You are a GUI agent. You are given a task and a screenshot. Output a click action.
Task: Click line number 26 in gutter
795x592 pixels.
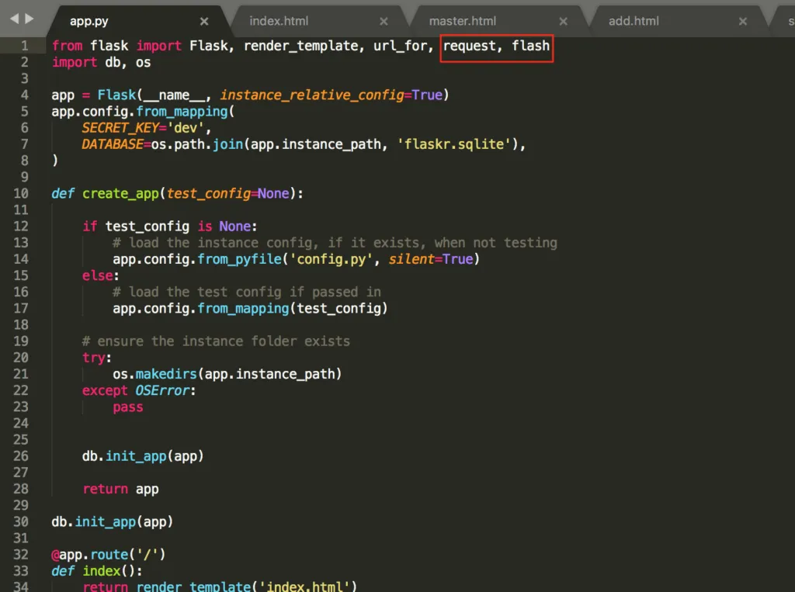[x=21, y=456]
